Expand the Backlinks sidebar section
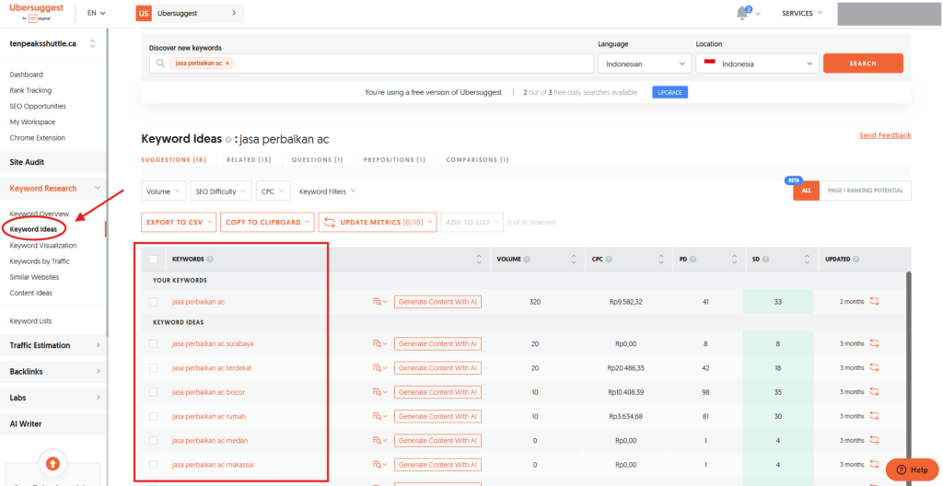This screenshot has width=943, height=486. 54,372
